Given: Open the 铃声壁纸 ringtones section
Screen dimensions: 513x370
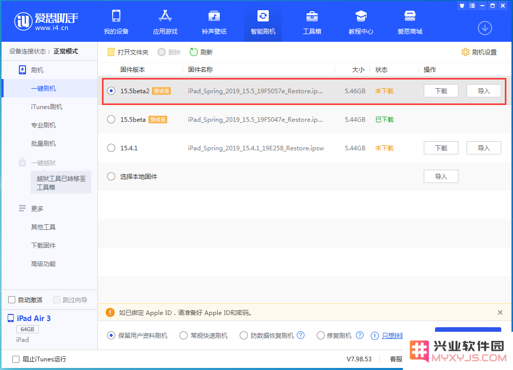Looking at the screenshot, I should [x=214, y=22].
